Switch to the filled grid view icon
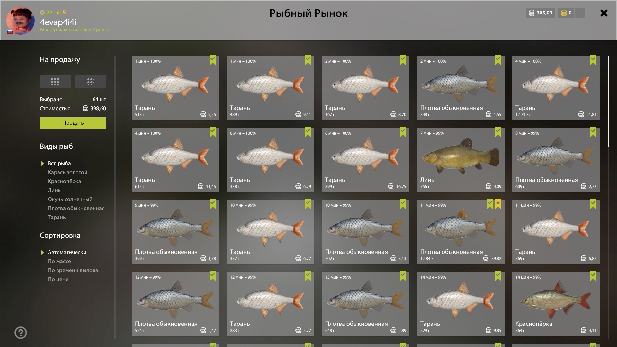617x347 pixels. tap(55, 82)
